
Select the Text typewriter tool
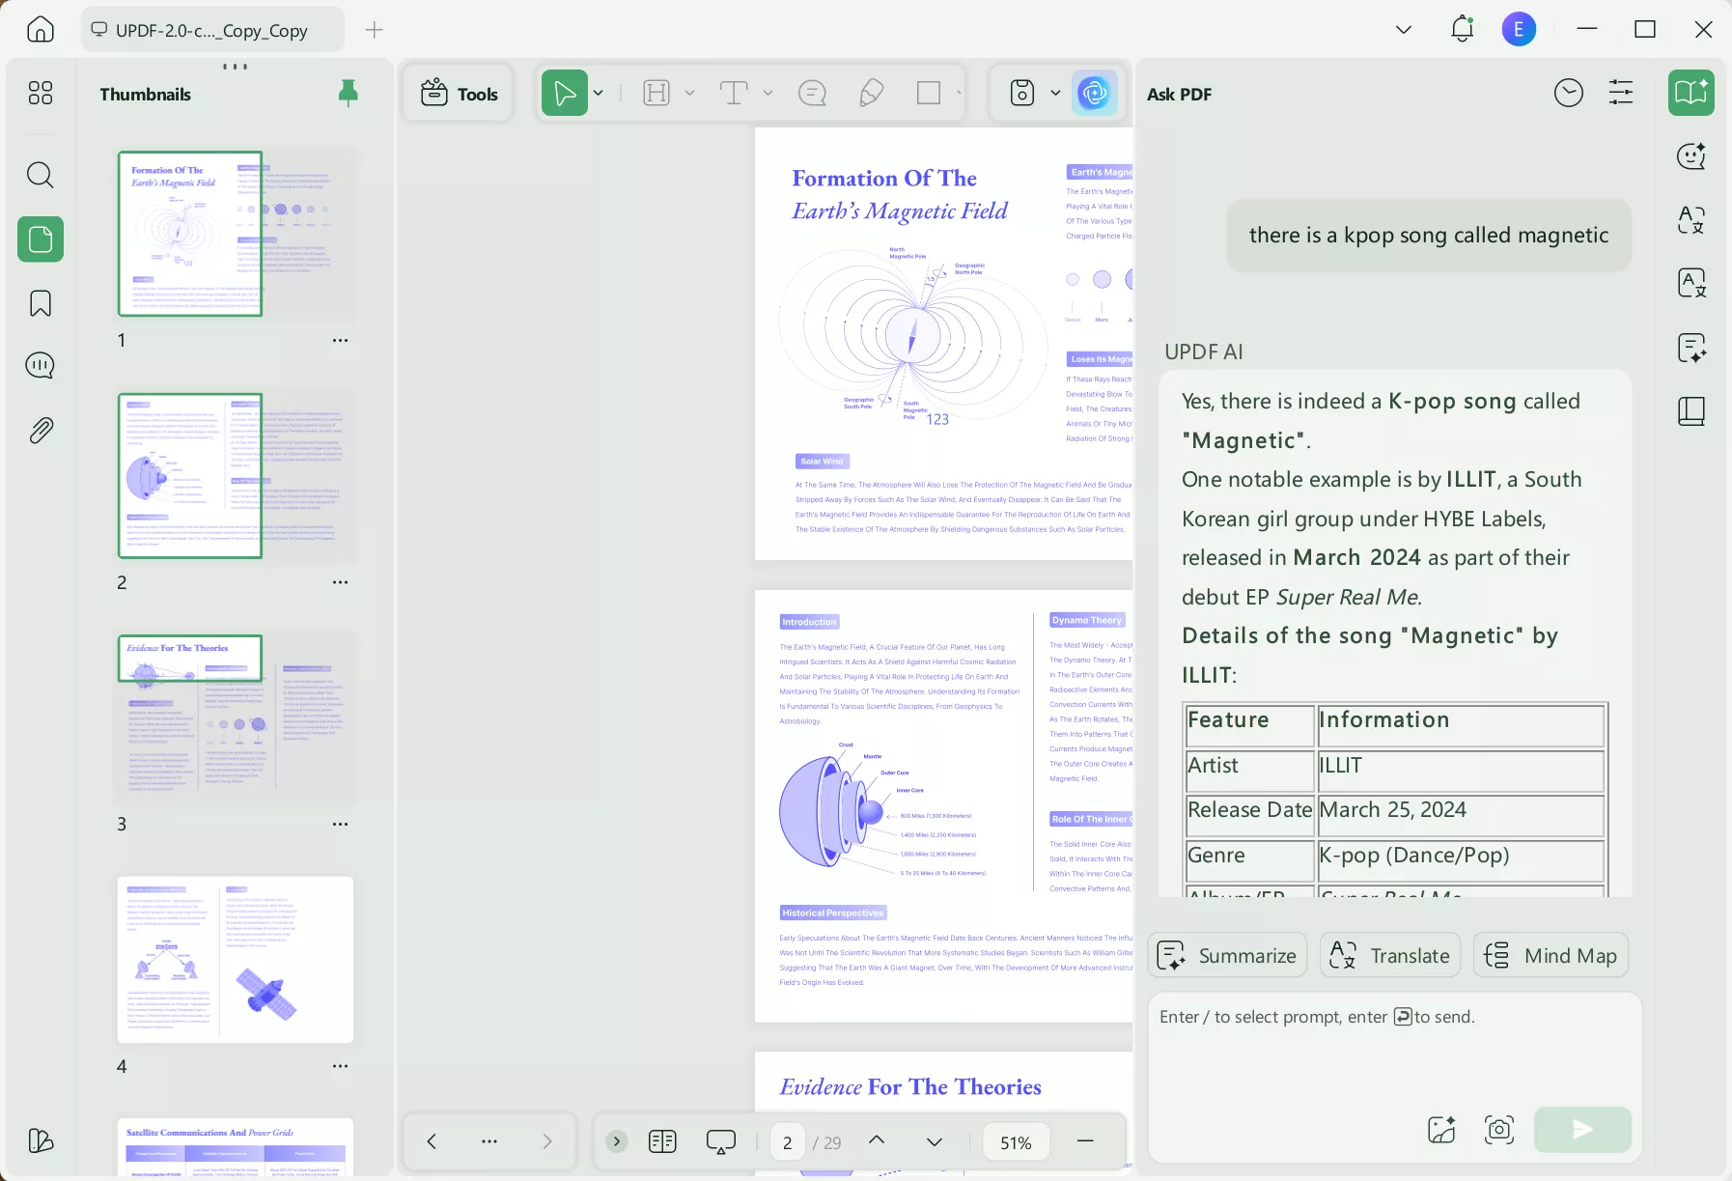(734, 93)
